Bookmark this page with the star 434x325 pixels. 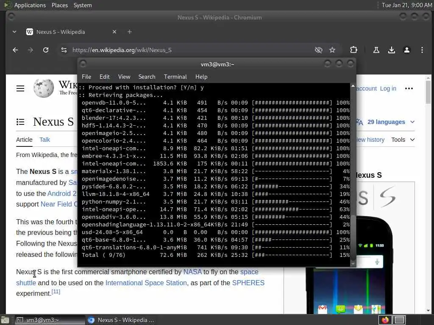pos(332,50)
